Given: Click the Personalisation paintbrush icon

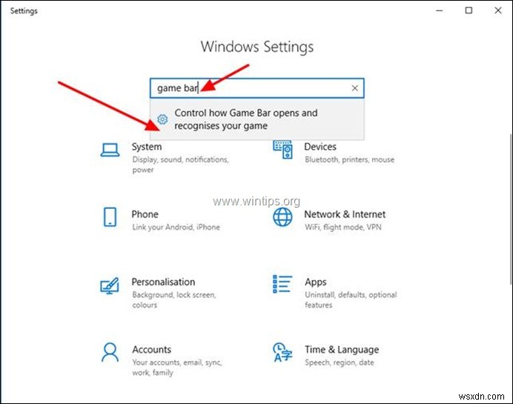Looking at the screenshot, I should (x=110, y=285).
